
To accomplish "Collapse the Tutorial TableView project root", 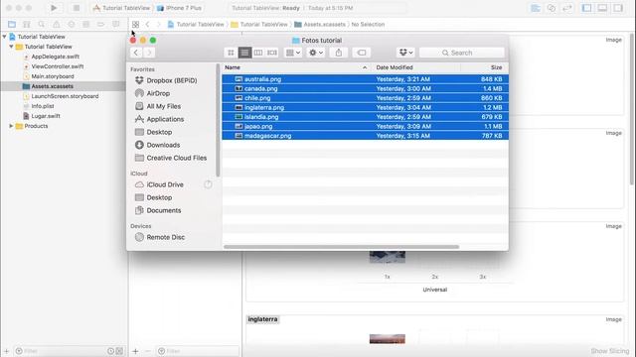I will click(4, 37).
